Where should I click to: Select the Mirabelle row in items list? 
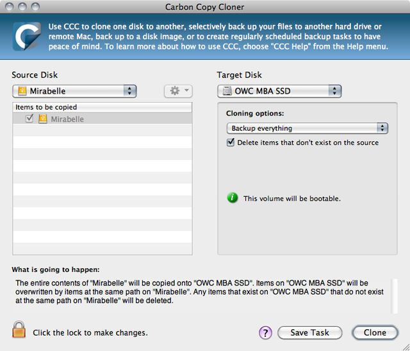102,119
